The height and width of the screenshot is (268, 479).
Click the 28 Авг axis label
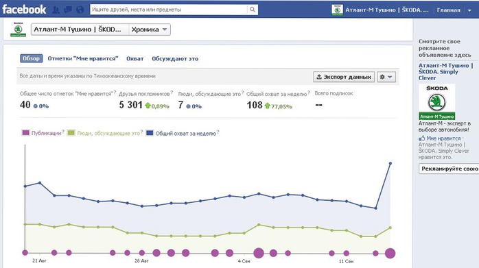141,261
